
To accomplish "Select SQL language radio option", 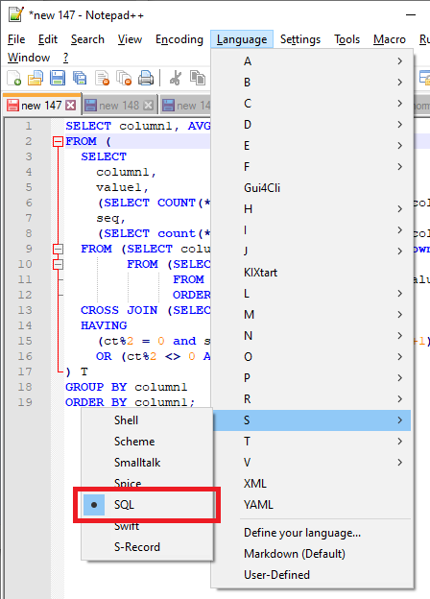I will click(147, 505).
